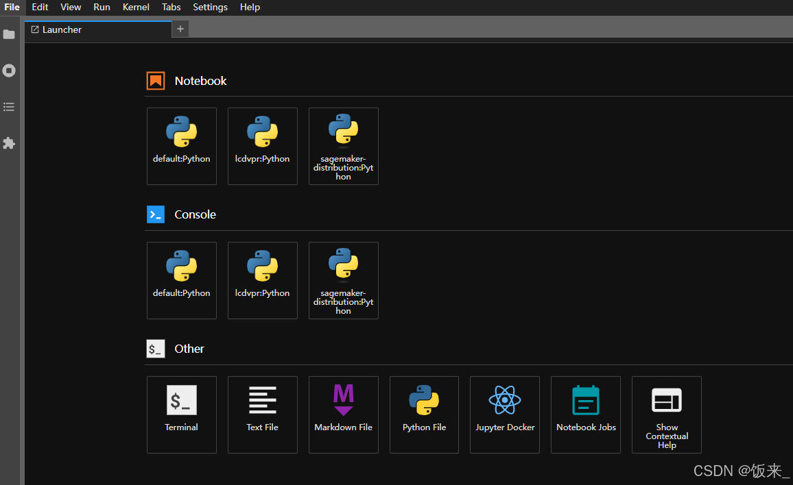Image resolution: width=793 pixels, height=485 pixels.
Task: Launch lcdvpr:Python notebook
Action: [x=263, y=146]
